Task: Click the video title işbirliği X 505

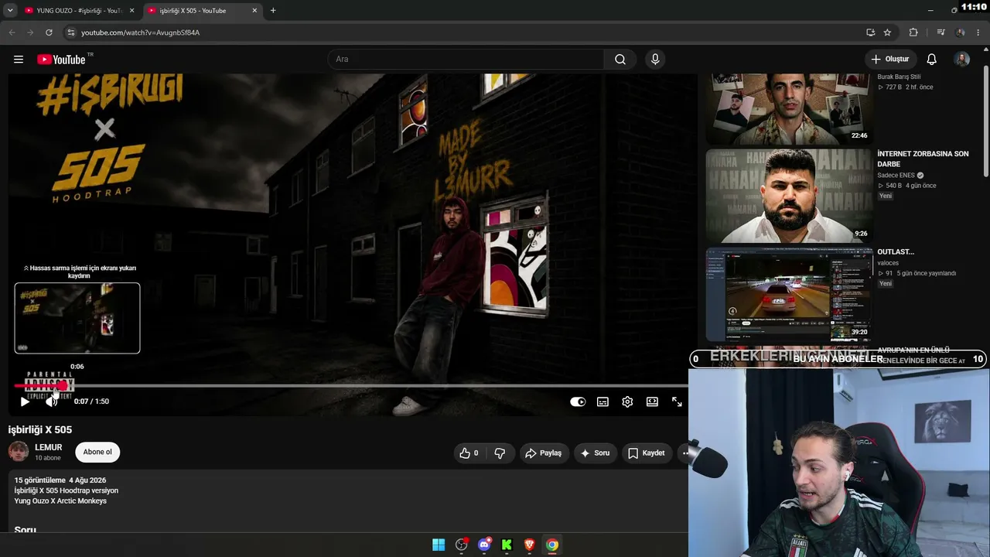Action: pos(40,430)
